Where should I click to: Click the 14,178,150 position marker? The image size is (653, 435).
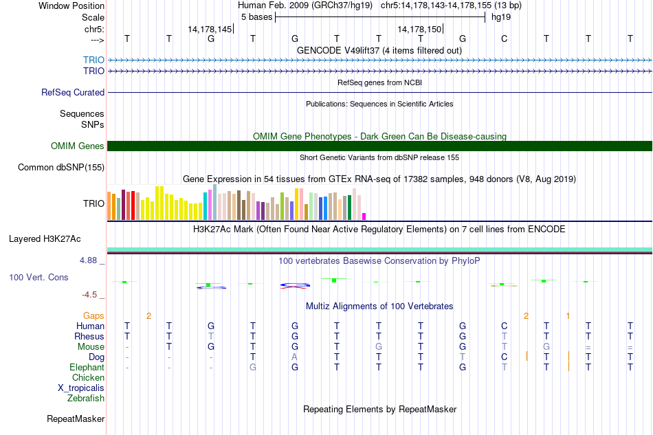pos(419,29)
